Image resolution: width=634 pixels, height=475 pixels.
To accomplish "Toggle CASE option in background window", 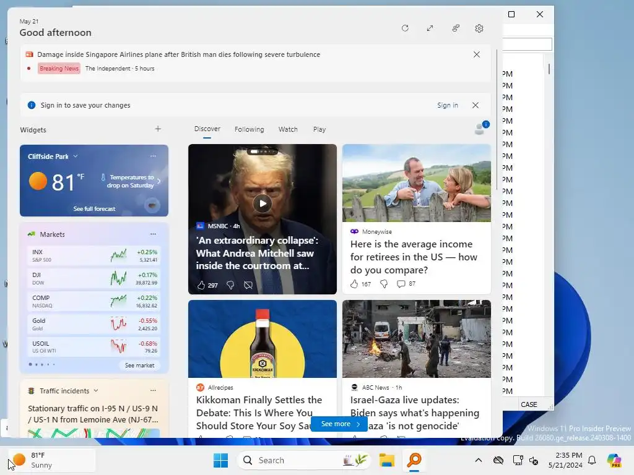I will coord(529,404).
